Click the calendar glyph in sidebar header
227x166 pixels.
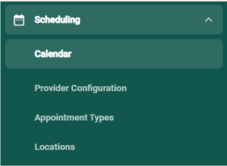pyautogui.click(x=19, y=20)
